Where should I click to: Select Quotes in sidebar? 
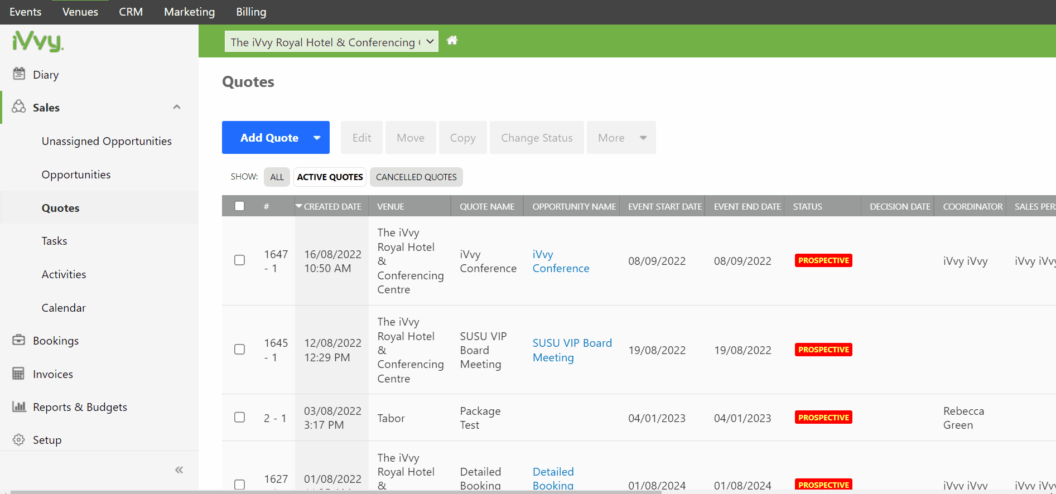(60, 208)
